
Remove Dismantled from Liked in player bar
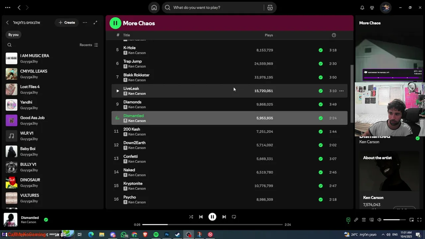pyautogui.click(x=46, y=220)
